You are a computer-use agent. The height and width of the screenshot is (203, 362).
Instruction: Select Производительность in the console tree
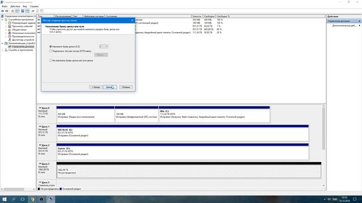(x=23, y=36)
